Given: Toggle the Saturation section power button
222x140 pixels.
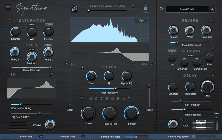Looking at the screenshot, I should [10, 21].
